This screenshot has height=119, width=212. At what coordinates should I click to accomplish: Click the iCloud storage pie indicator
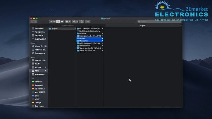(46, 46)
